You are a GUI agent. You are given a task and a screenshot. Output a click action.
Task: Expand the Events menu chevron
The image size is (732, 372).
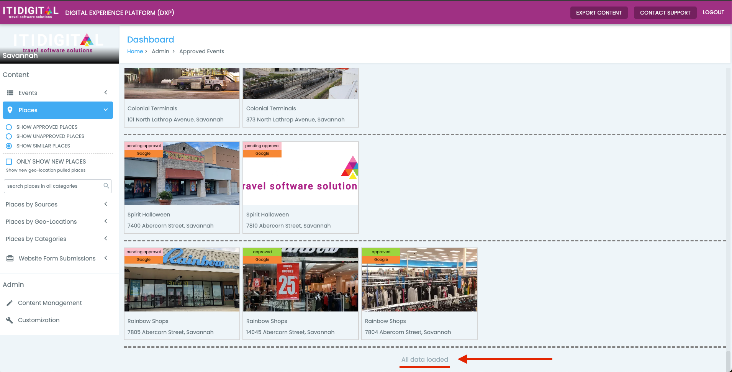(x=106, y=92)
